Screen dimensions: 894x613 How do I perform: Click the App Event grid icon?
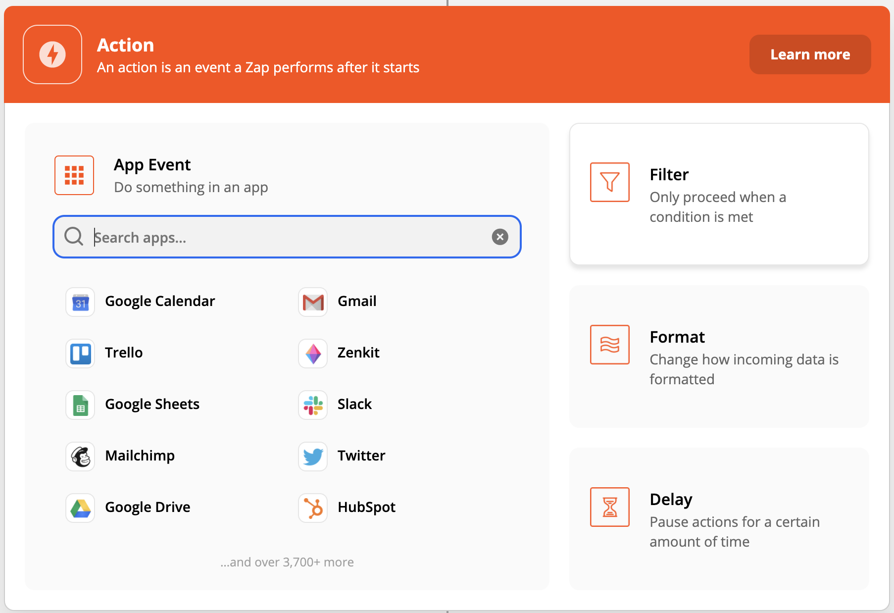[74, 175]
